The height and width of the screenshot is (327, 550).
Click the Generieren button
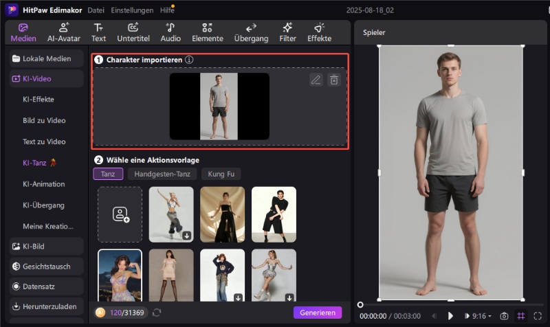coord(317,313)
